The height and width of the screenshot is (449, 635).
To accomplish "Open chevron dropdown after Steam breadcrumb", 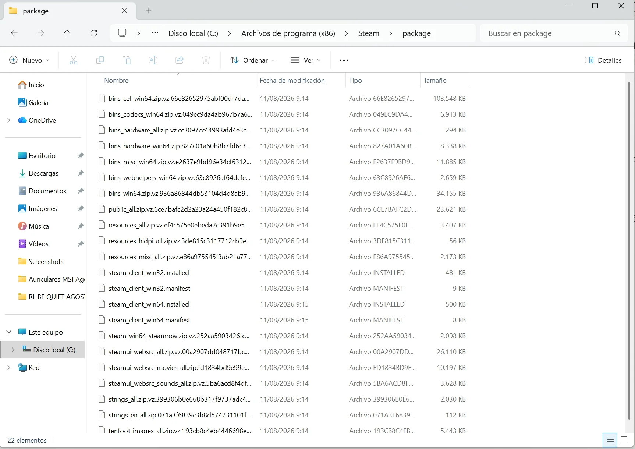I will tap(391, 33).
